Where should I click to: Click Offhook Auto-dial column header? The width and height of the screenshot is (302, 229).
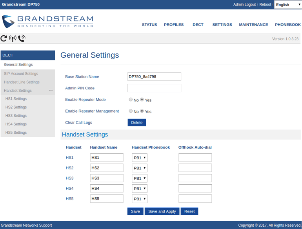pyautogui.click(x=195, y=147)
